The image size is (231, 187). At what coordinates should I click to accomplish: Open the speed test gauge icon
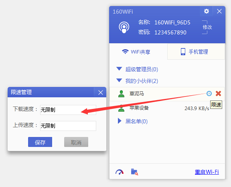[x=120, y=172]
